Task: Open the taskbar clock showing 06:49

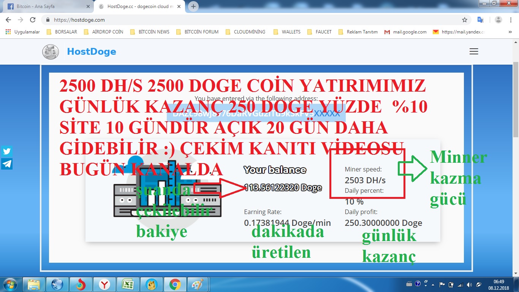Action: pos(499,284)
